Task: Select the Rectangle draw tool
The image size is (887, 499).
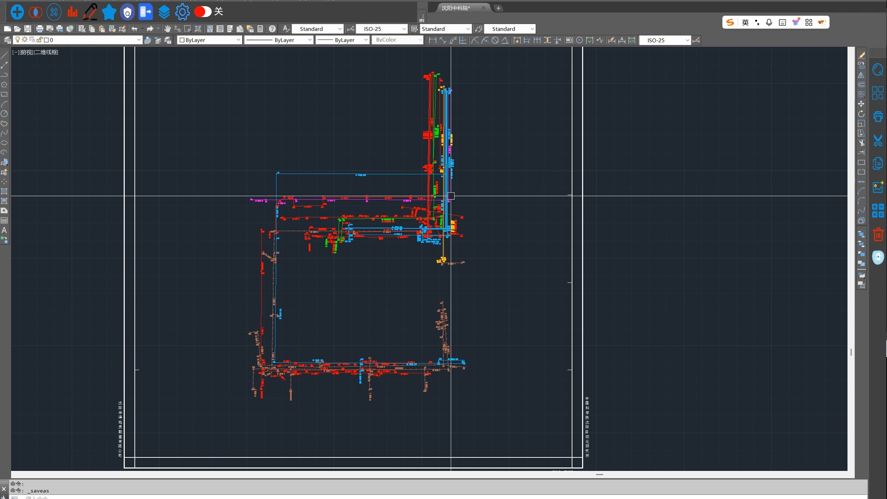Action: click(x=4, y=94)
